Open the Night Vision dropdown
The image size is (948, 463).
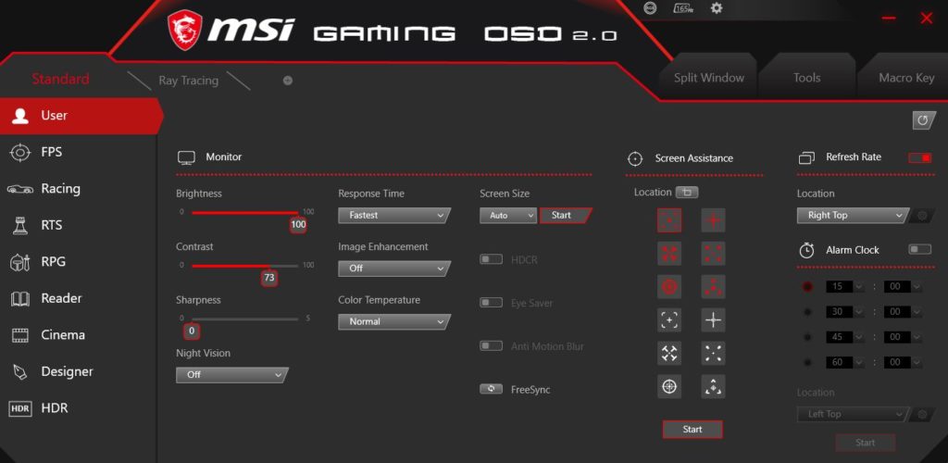(x=231, y=375)
